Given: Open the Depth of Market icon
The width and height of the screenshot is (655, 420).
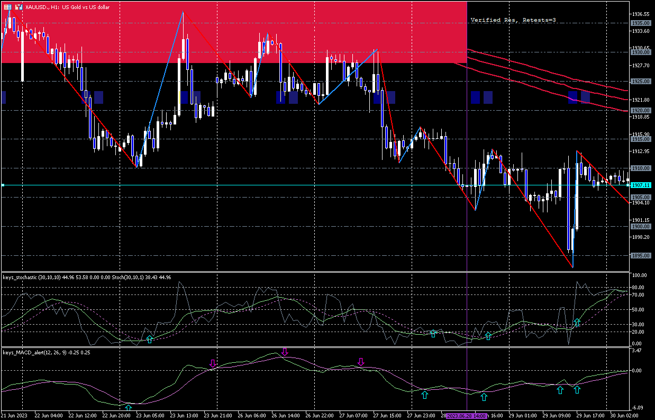Looking at the screenshot, I should [x=7, y=7].
